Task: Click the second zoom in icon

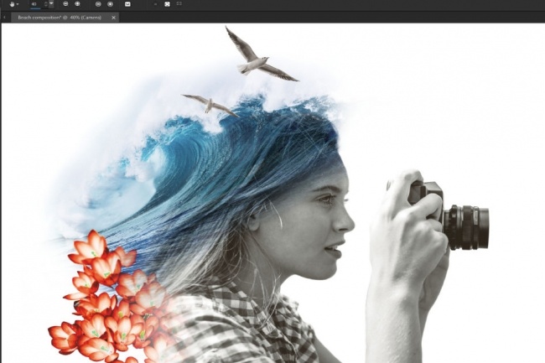Action: click(x=110, y=4)
